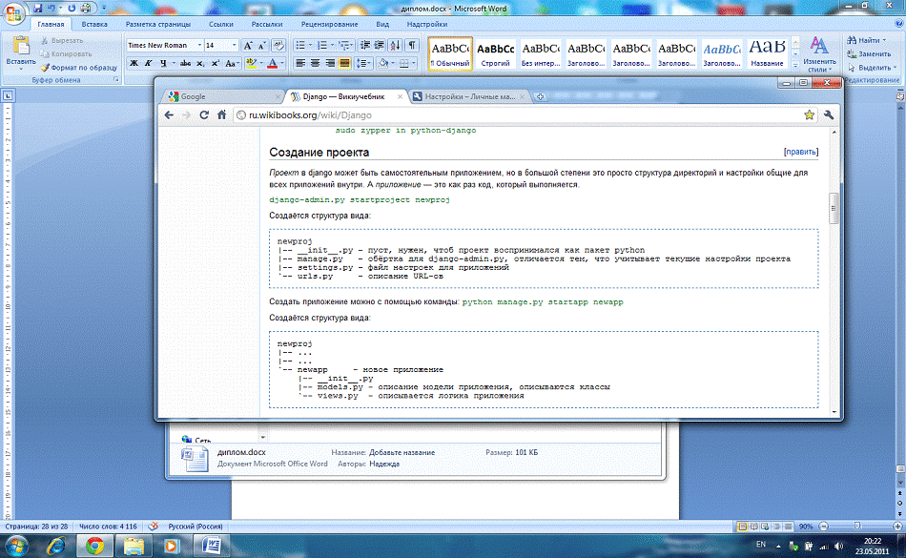Click the font color swatch button

pos(272,63)
